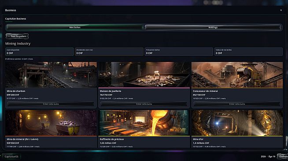This screenshot has width=288, height=161.
Task: Create the Concasseur de minerai company
Action: 237,104
